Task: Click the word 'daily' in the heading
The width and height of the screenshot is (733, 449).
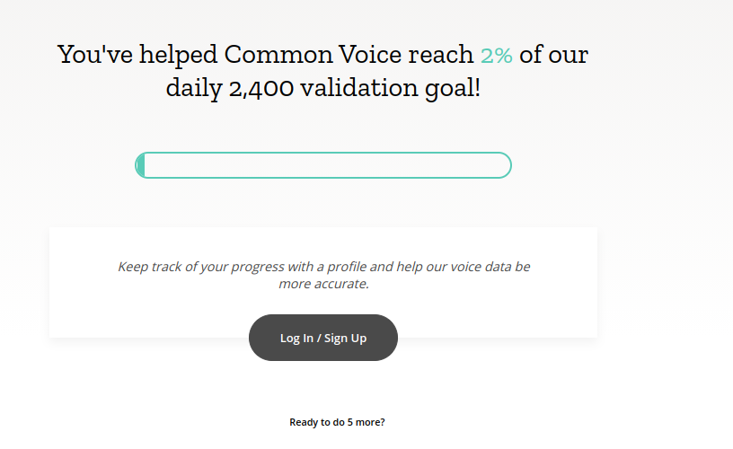Action: 194,88
